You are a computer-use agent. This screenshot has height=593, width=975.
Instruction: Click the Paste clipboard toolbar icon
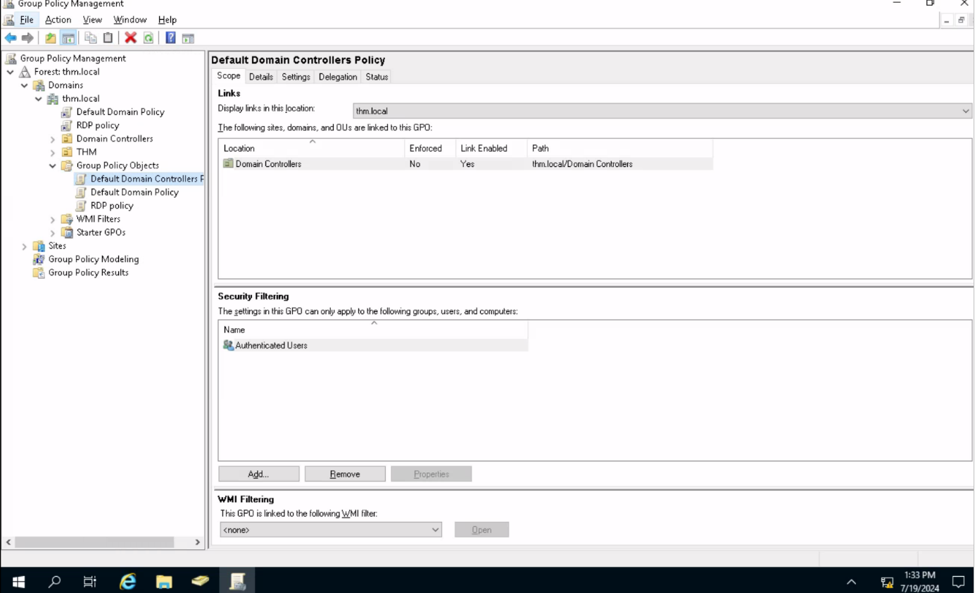[108, 38]
